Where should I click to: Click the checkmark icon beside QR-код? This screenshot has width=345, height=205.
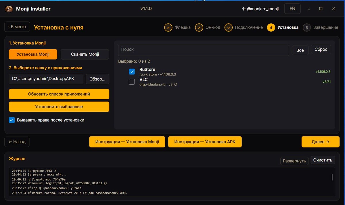tap(199, 27)
